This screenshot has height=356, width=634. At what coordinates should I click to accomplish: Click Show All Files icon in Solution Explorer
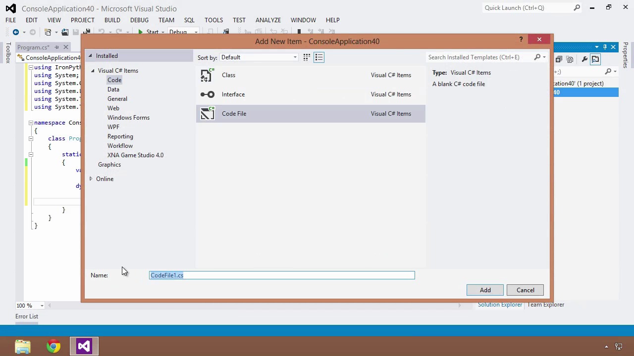570,59
